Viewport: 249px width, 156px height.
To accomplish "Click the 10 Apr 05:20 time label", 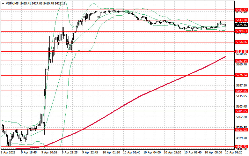I will tap(172, 152).
